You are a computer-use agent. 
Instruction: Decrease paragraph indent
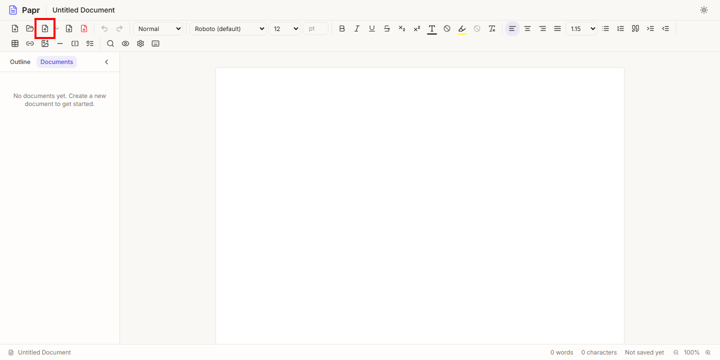tap(665, 29)
